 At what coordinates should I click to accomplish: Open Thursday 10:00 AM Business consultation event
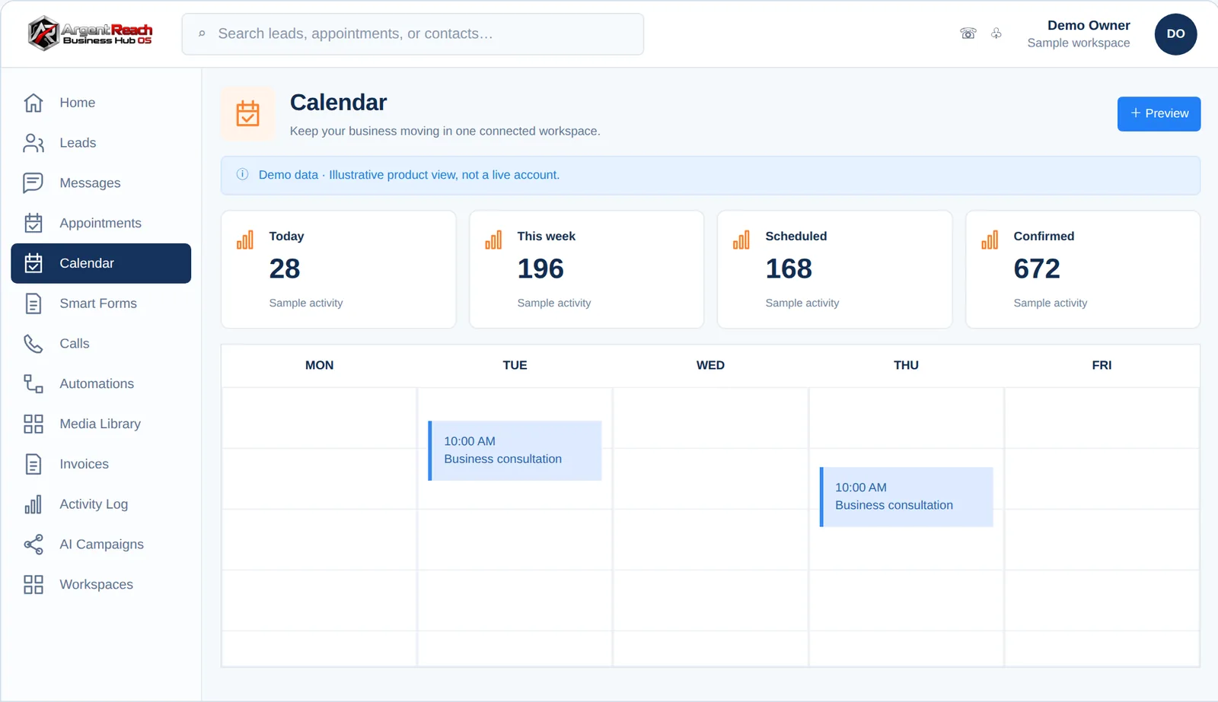coord(906,497)
